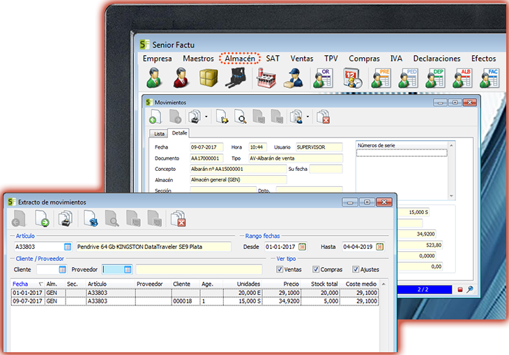Click next record icon in Extracto toolbar
The height and width of the screenshot is (355, 509).
[x=42, y=218]
